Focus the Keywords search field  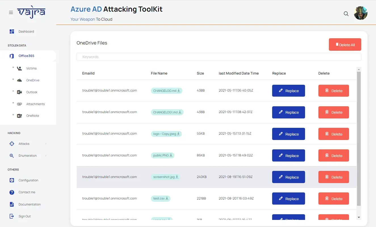(219, 57)
